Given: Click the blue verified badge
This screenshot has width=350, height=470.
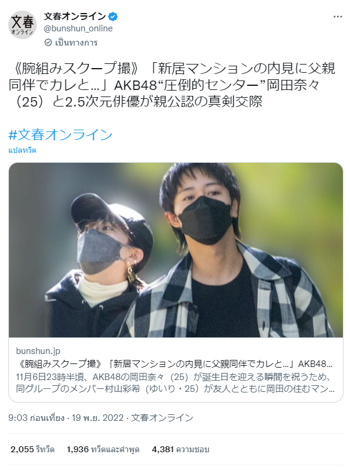Looking at the screenshot, I should [113, 17].
